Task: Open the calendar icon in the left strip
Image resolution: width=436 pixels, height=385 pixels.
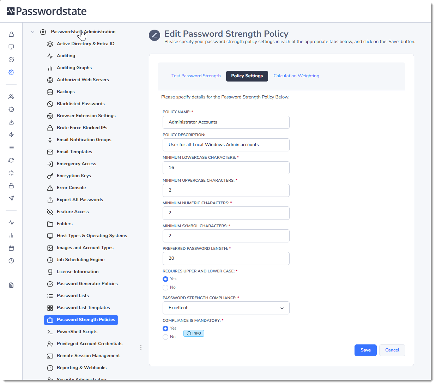Action: (11, 248)
